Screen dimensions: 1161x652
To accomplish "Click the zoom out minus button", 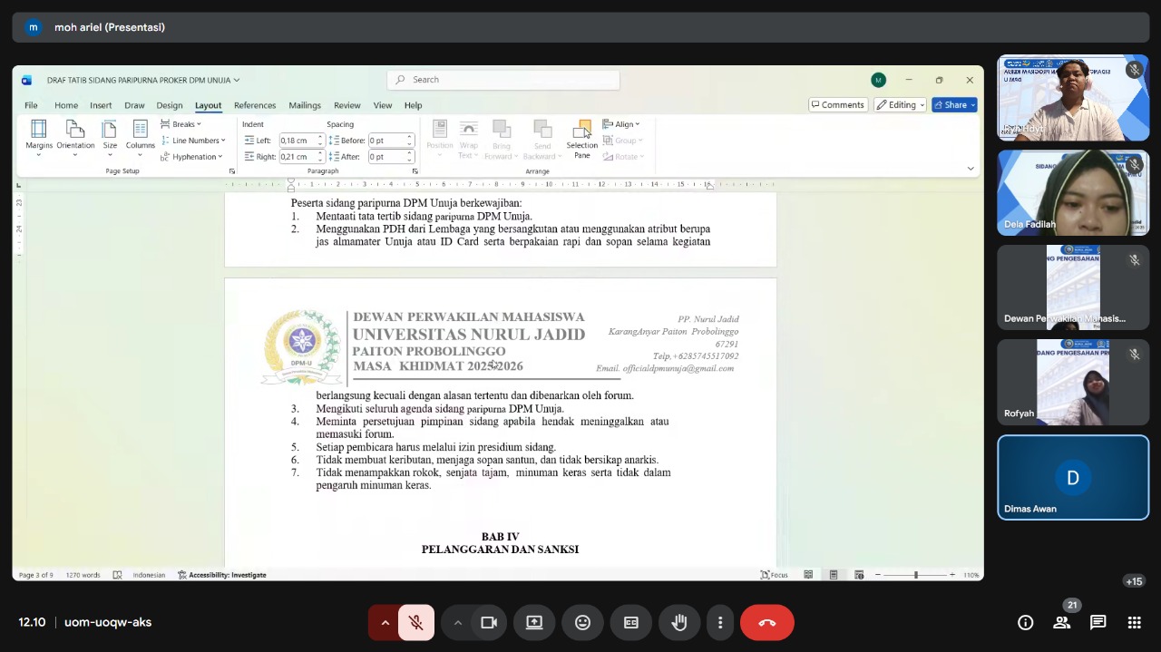I will [878, 575].
